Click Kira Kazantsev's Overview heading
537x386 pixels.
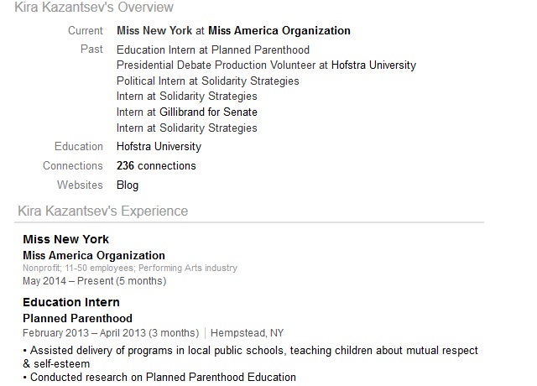tap(94, 8)
